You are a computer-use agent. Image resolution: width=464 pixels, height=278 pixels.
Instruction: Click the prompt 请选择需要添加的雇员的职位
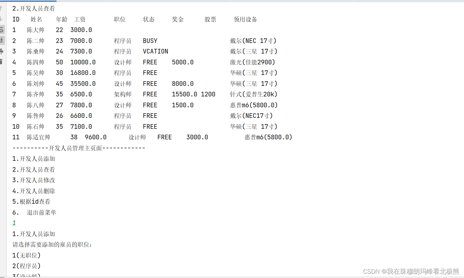click(x=52, y=244)
